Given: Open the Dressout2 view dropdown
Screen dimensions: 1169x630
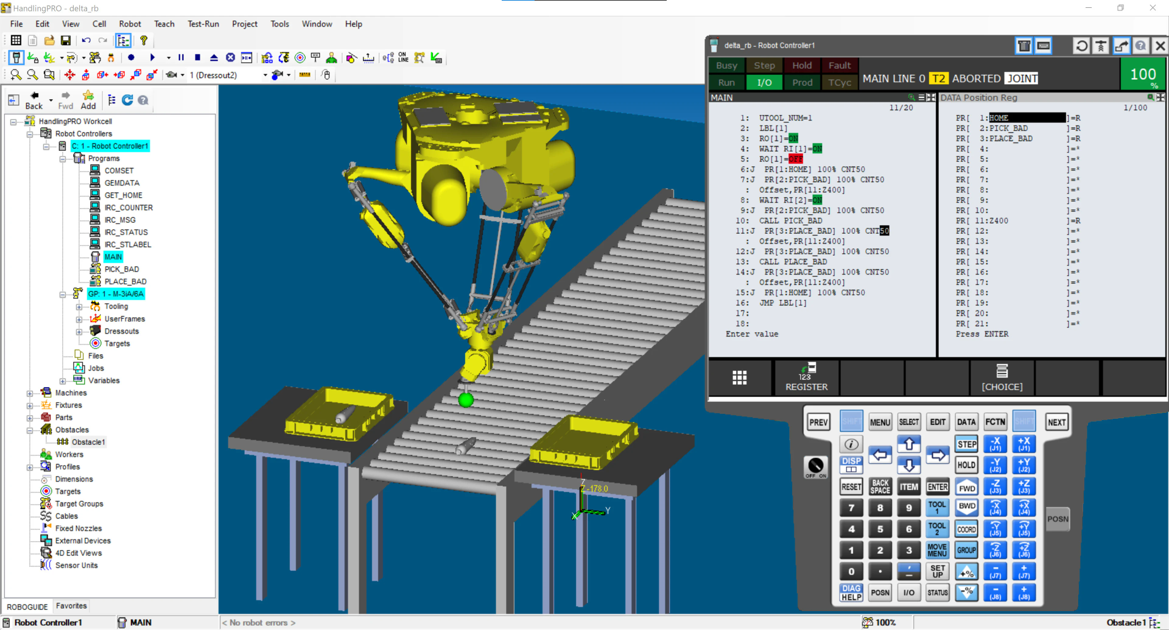Looking at the screenshot, I should tap(265, 75).
